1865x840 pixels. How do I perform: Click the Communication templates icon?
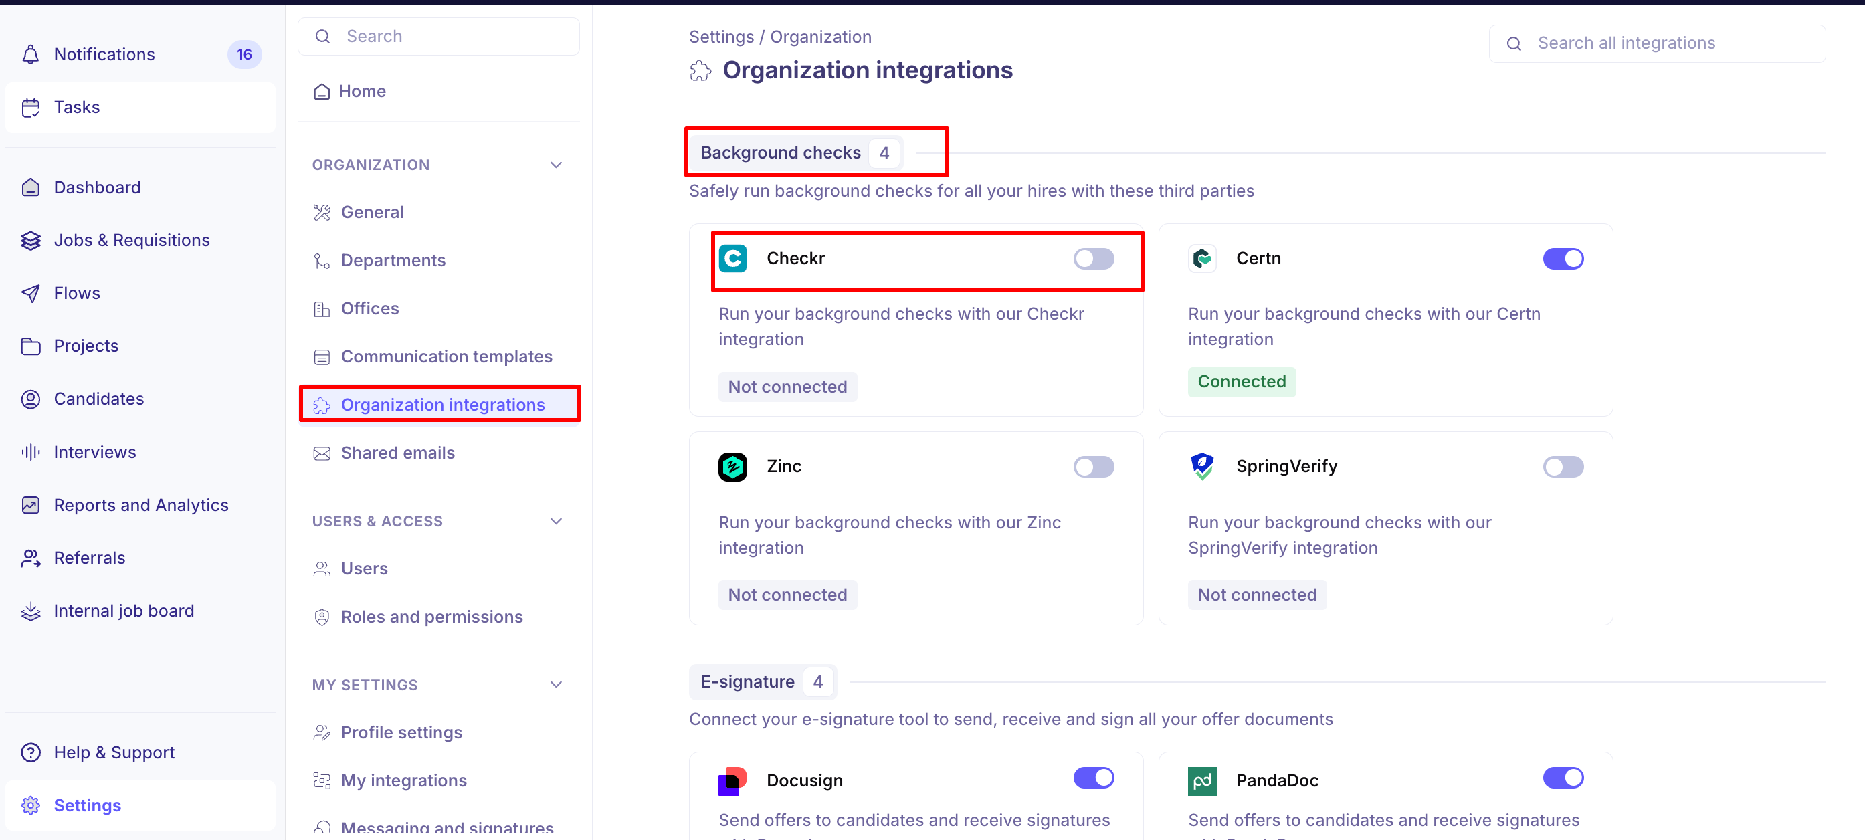tap(322, 357)
